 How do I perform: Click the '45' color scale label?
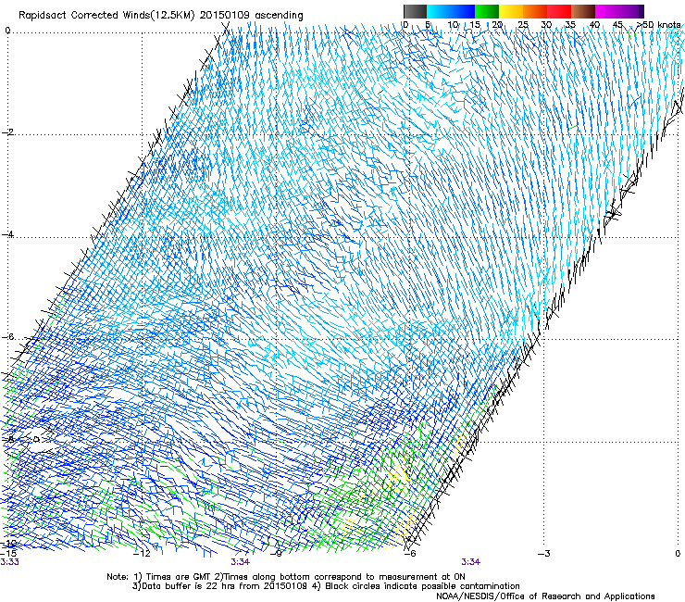[617, 25]
